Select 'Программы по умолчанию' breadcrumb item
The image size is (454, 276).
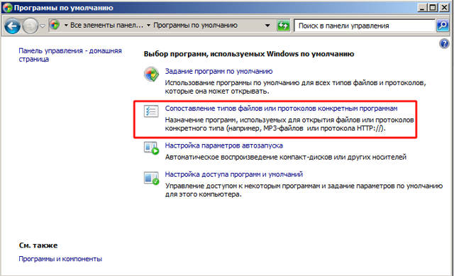click(195, 26)
